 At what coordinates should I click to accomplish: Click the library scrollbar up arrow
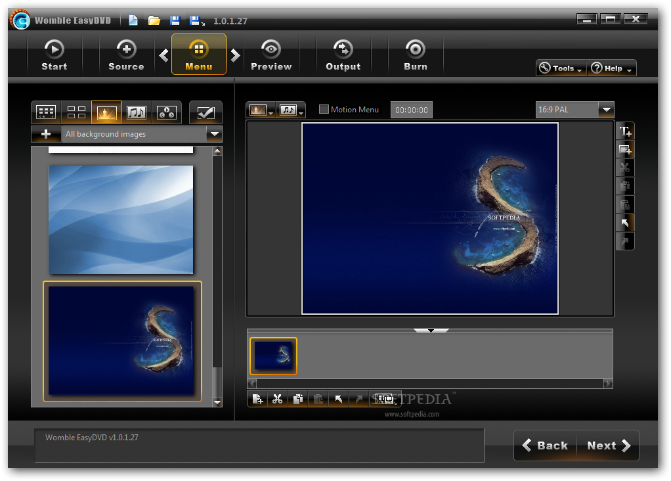coord(217,151)
